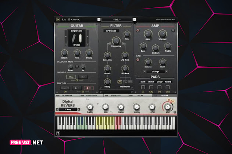Click the filter Res. knob

coord(127,34)
